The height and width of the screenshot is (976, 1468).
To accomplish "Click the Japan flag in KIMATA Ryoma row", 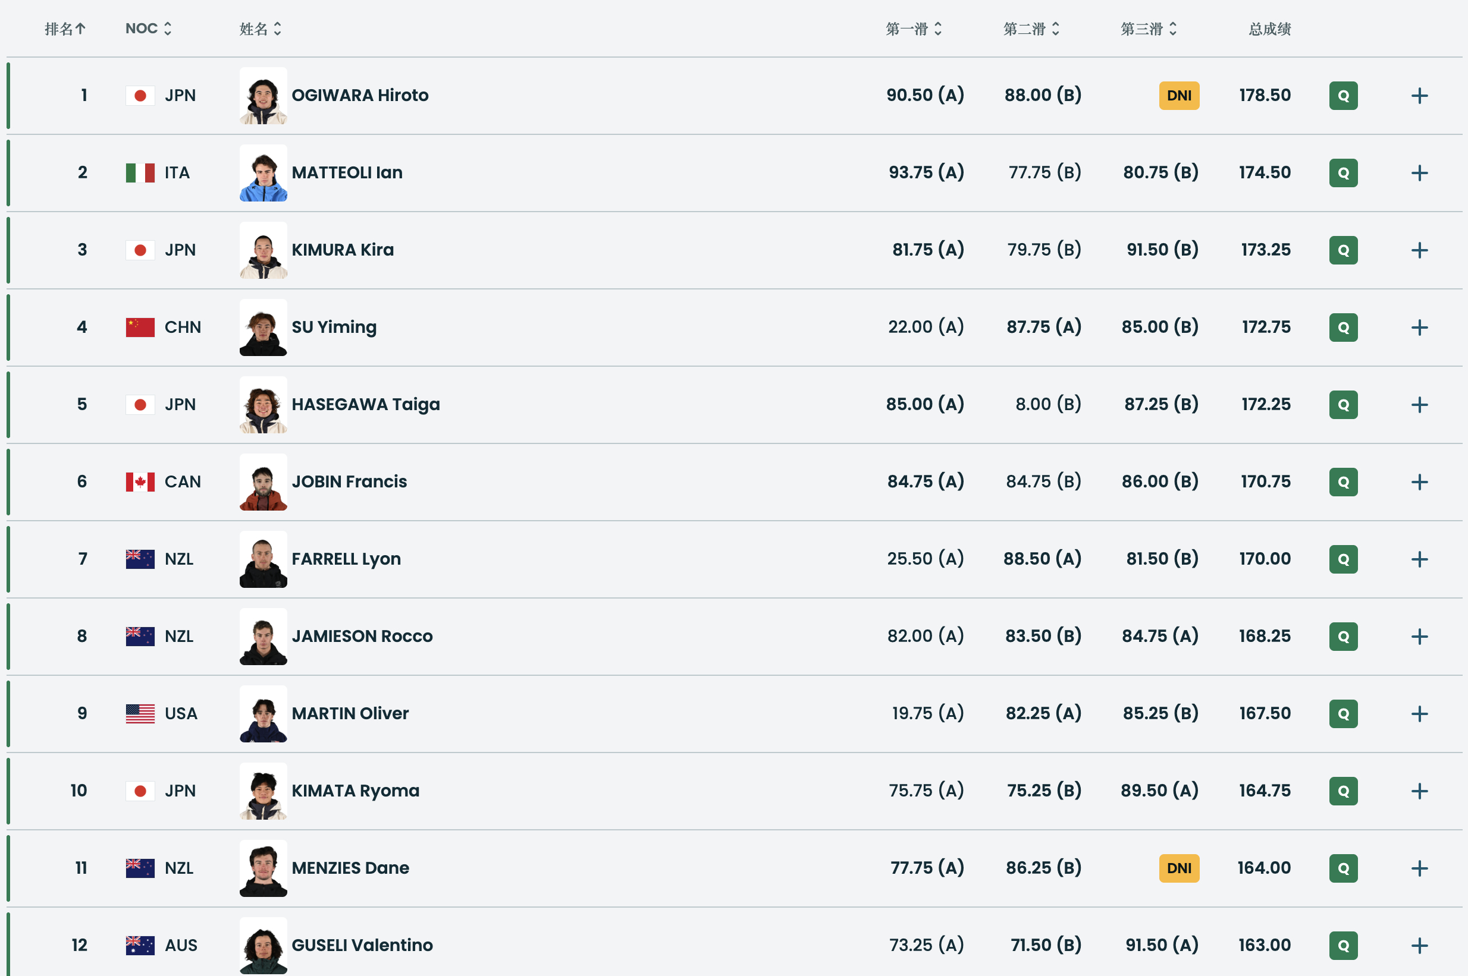I will tap(140, 791).
